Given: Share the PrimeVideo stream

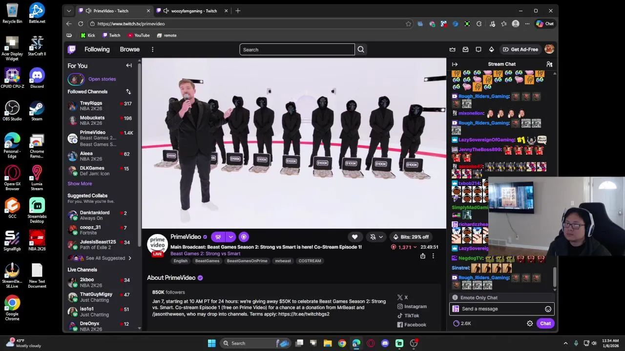Looking at the screenshot, I should (423, 256).
